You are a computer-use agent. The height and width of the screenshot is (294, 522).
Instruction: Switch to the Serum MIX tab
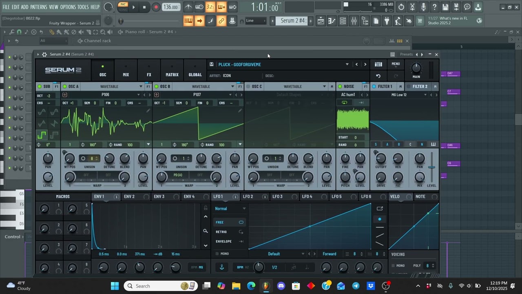[126, 70]
